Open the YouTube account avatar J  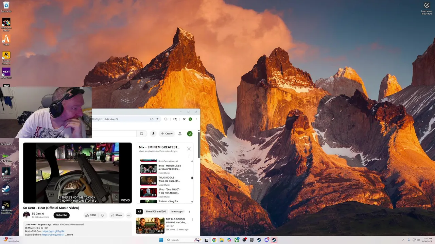point(190,134)
